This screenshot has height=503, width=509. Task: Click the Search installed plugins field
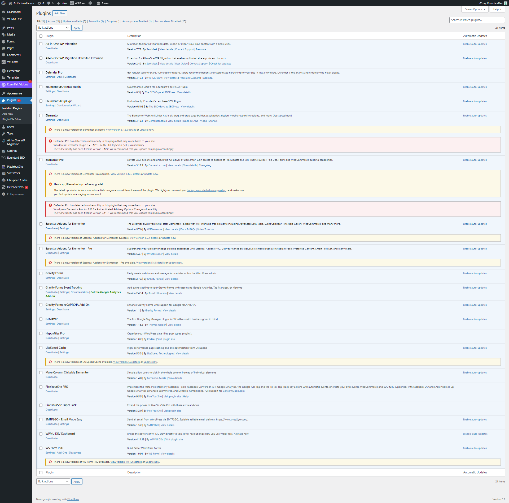[477, 20]
